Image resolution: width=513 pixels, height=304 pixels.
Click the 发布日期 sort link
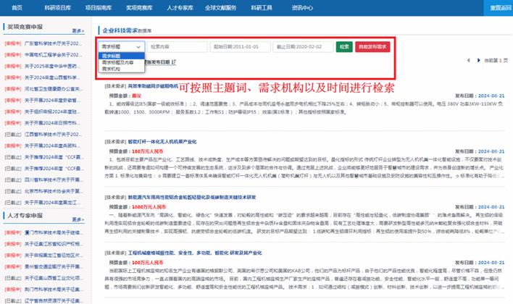pyautogui.click(x=160, y=62)
